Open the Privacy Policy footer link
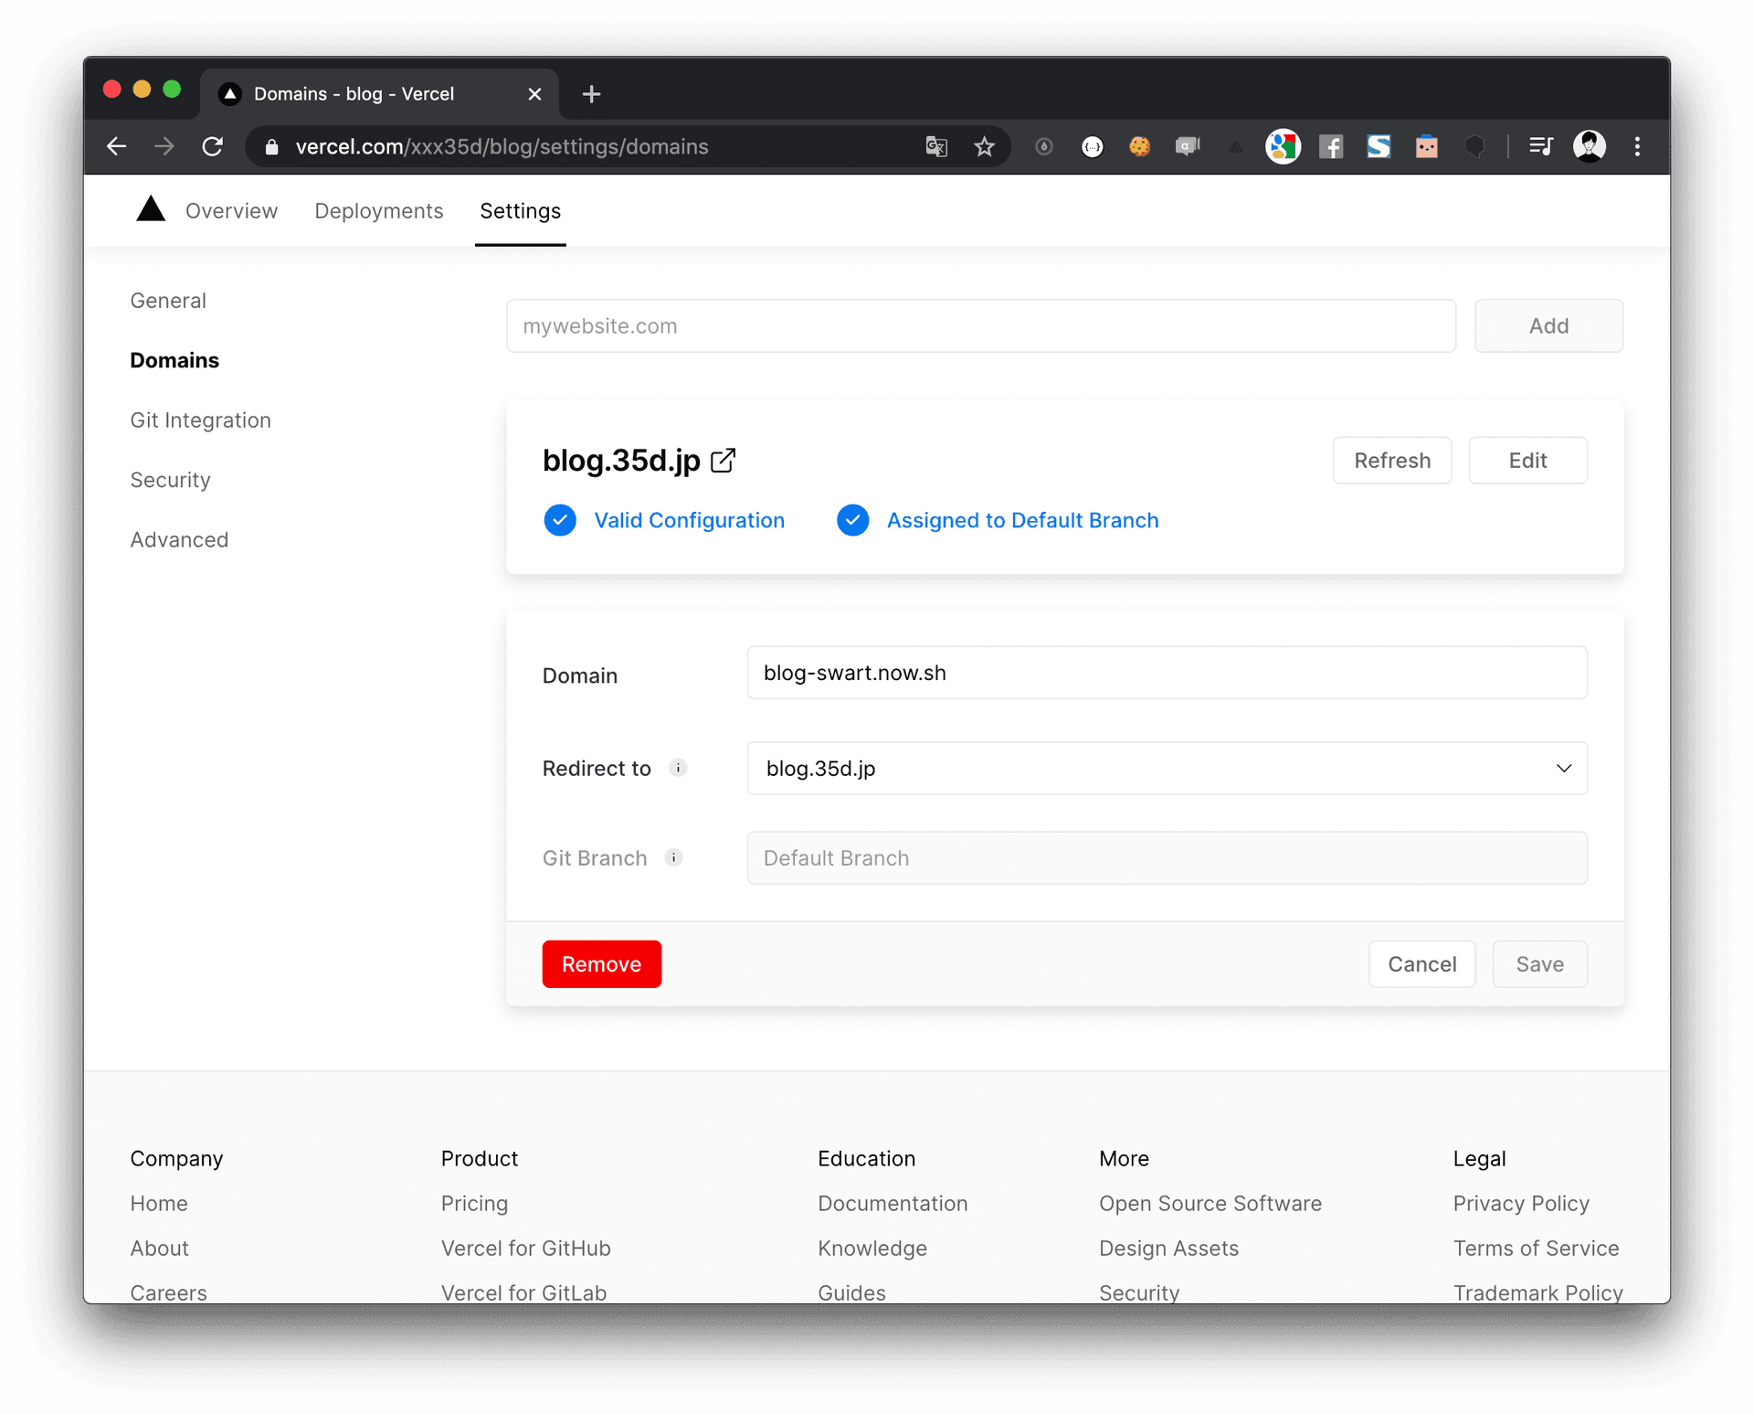This screenshot has width=1754, height=1414. tap(1521, 1203)
